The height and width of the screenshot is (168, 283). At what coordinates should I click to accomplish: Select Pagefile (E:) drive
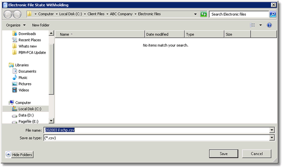click(28, 121)
